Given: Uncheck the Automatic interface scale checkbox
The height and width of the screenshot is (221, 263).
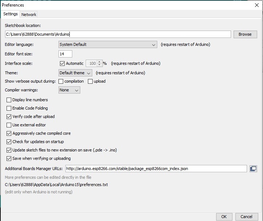Looking at the screenshot, I should (x=62, y=63).
